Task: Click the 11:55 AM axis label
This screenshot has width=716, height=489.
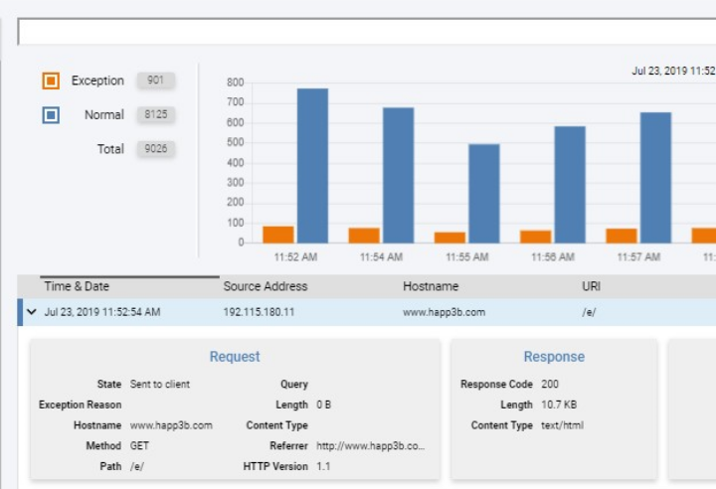Action: (x=467, y=257)
